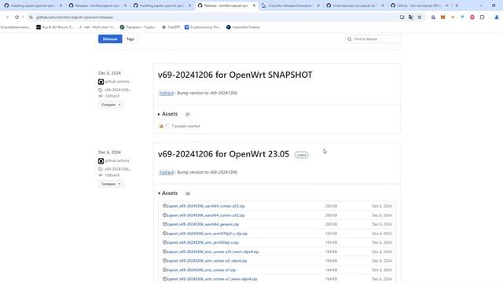Viewport: 503px width, 283px height.
Task: Click the 'Latest' badge on 23.05 release
Action: coord(301,155)
